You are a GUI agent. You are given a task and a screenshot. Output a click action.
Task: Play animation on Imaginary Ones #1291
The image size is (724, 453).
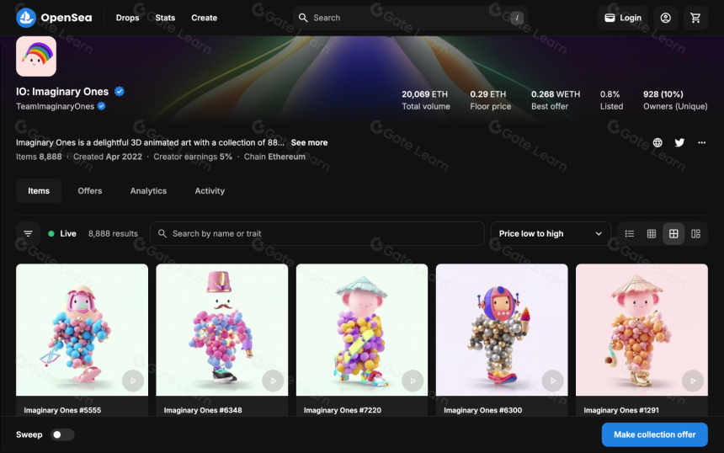pos(693,381)
